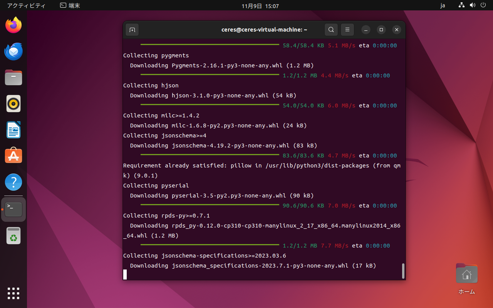Click the アクティビティ button
Image resolution: width=493 pixels, height=308 pixels.
pyautogui.click(x=26, y=6)
